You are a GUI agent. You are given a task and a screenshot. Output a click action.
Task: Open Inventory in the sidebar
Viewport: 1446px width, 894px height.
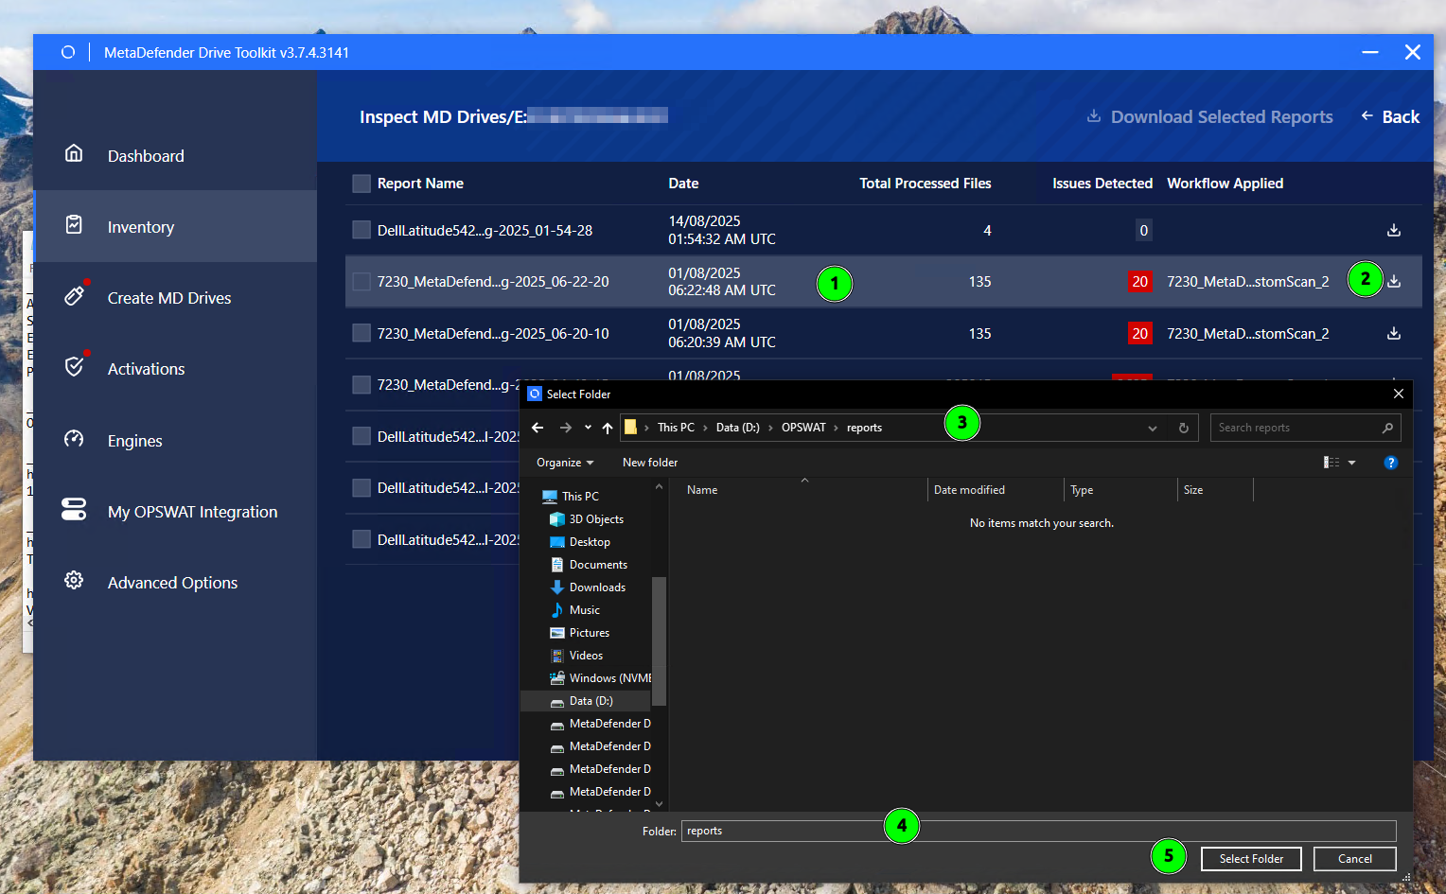[x=141, y=227]
